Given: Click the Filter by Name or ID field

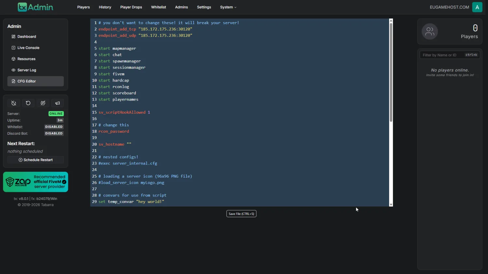Looking at the screenshot, I should (450, 55).
